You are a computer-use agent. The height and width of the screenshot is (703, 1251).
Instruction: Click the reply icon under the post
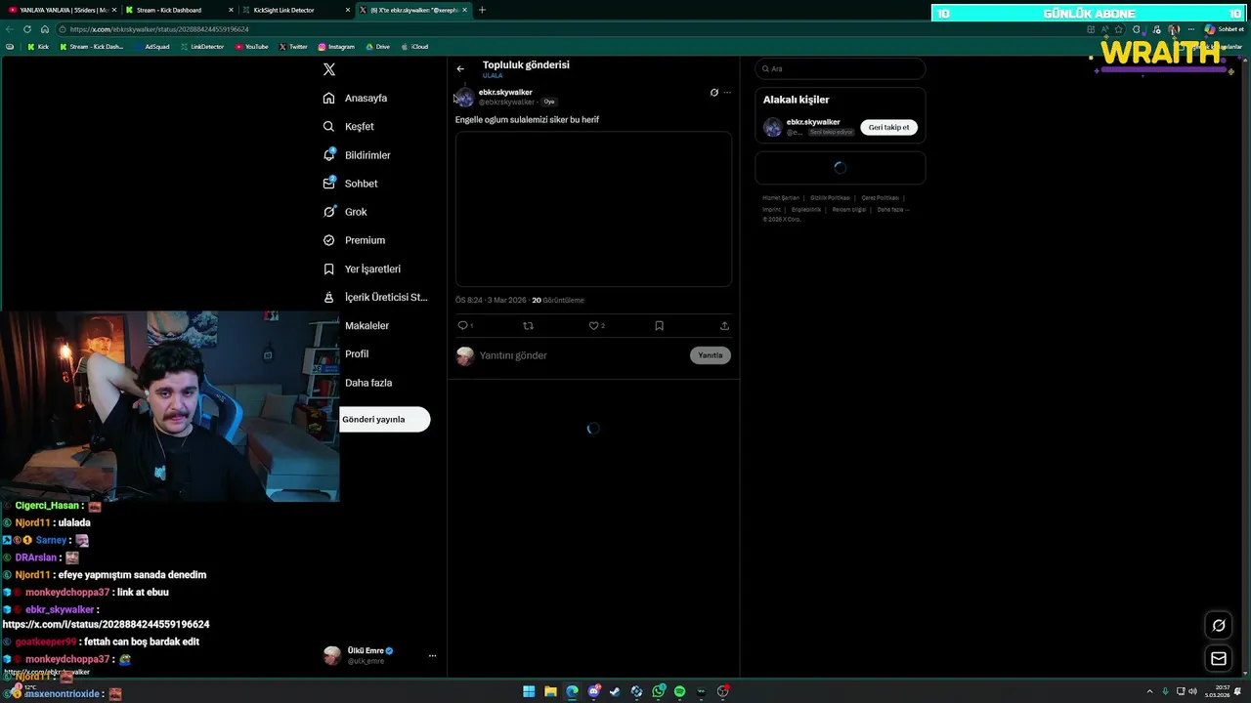click(463, 325)
